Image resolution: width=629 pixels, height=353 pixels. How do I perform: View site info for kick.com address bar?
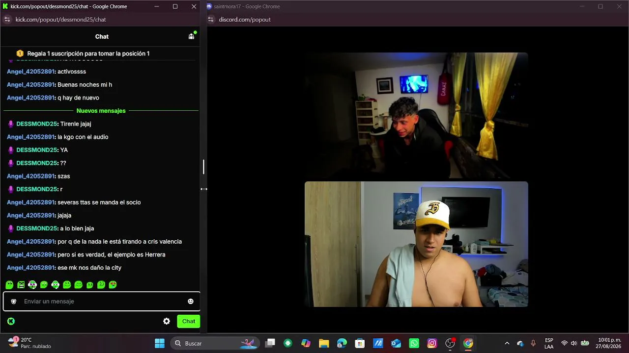click(x=7, y=20)
